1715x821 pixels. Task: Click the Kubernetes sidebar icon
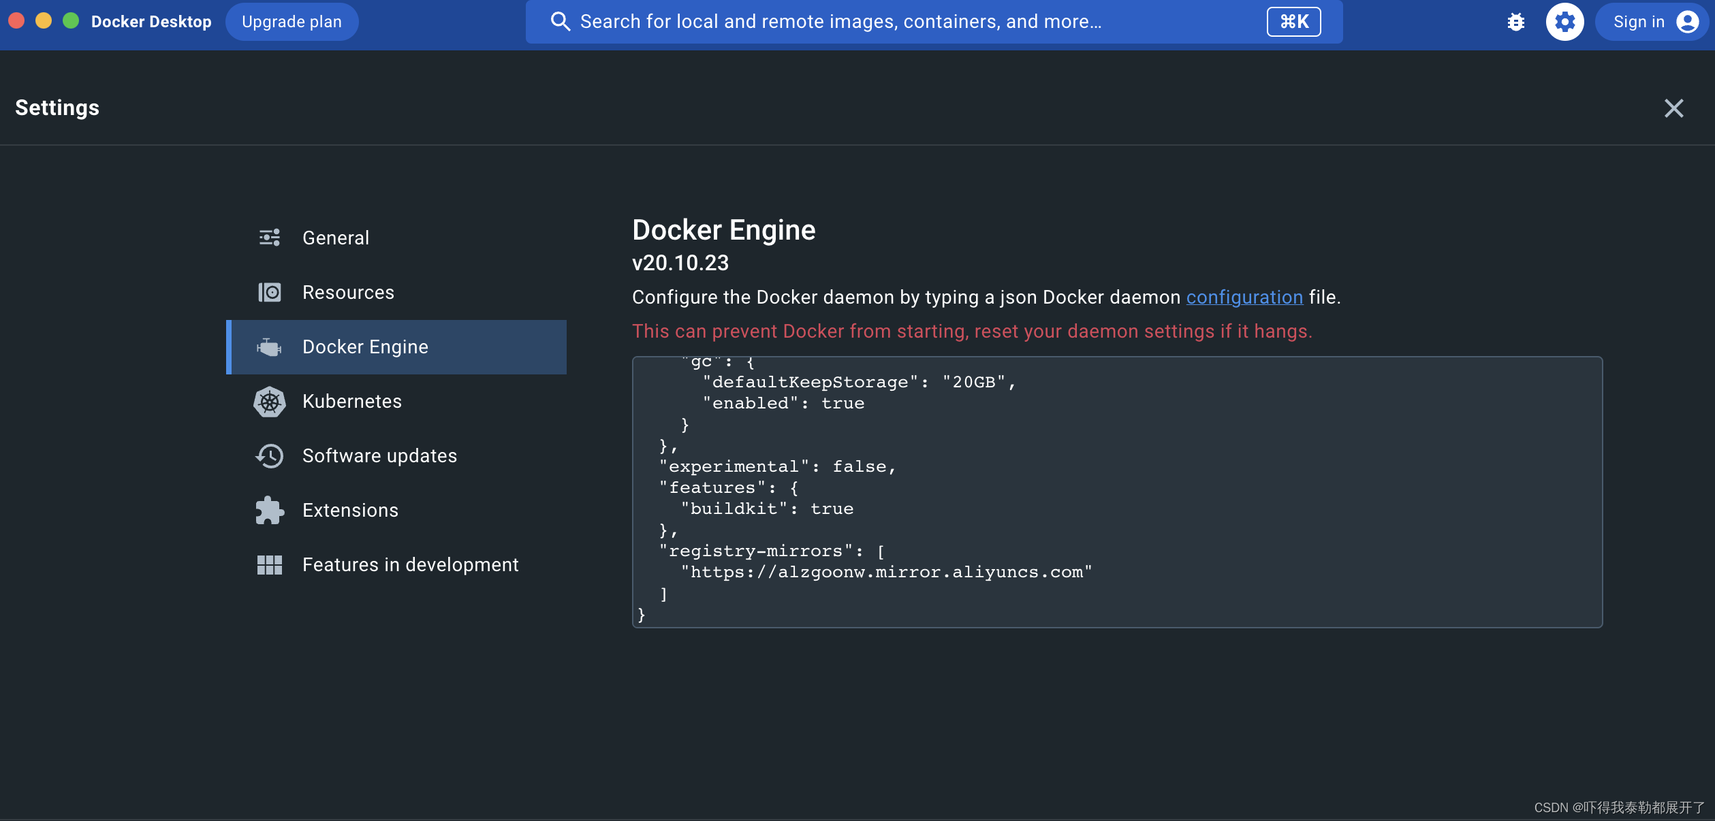[270, 401]
